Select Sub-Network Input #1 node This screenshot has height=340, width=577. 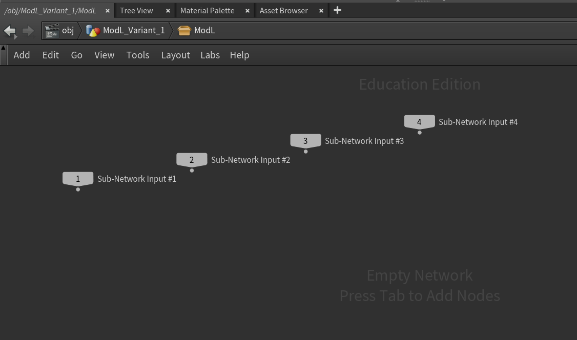[x=78, y=179]
